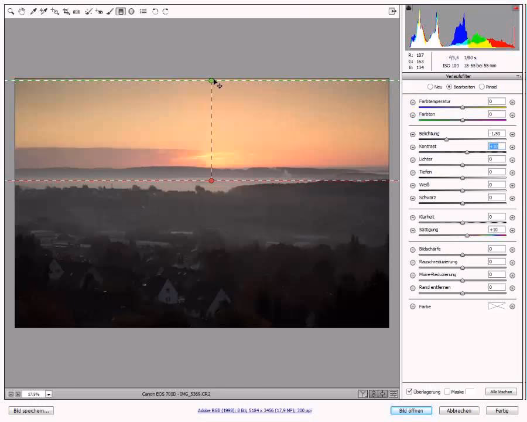Screen dimensions: 527x422
Task: Select the Spot Removal tool
Action: tap(88, 11)
